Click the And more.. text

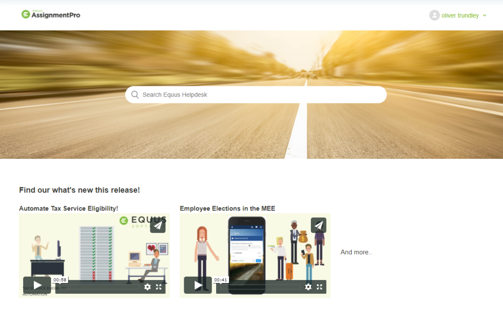356,252
